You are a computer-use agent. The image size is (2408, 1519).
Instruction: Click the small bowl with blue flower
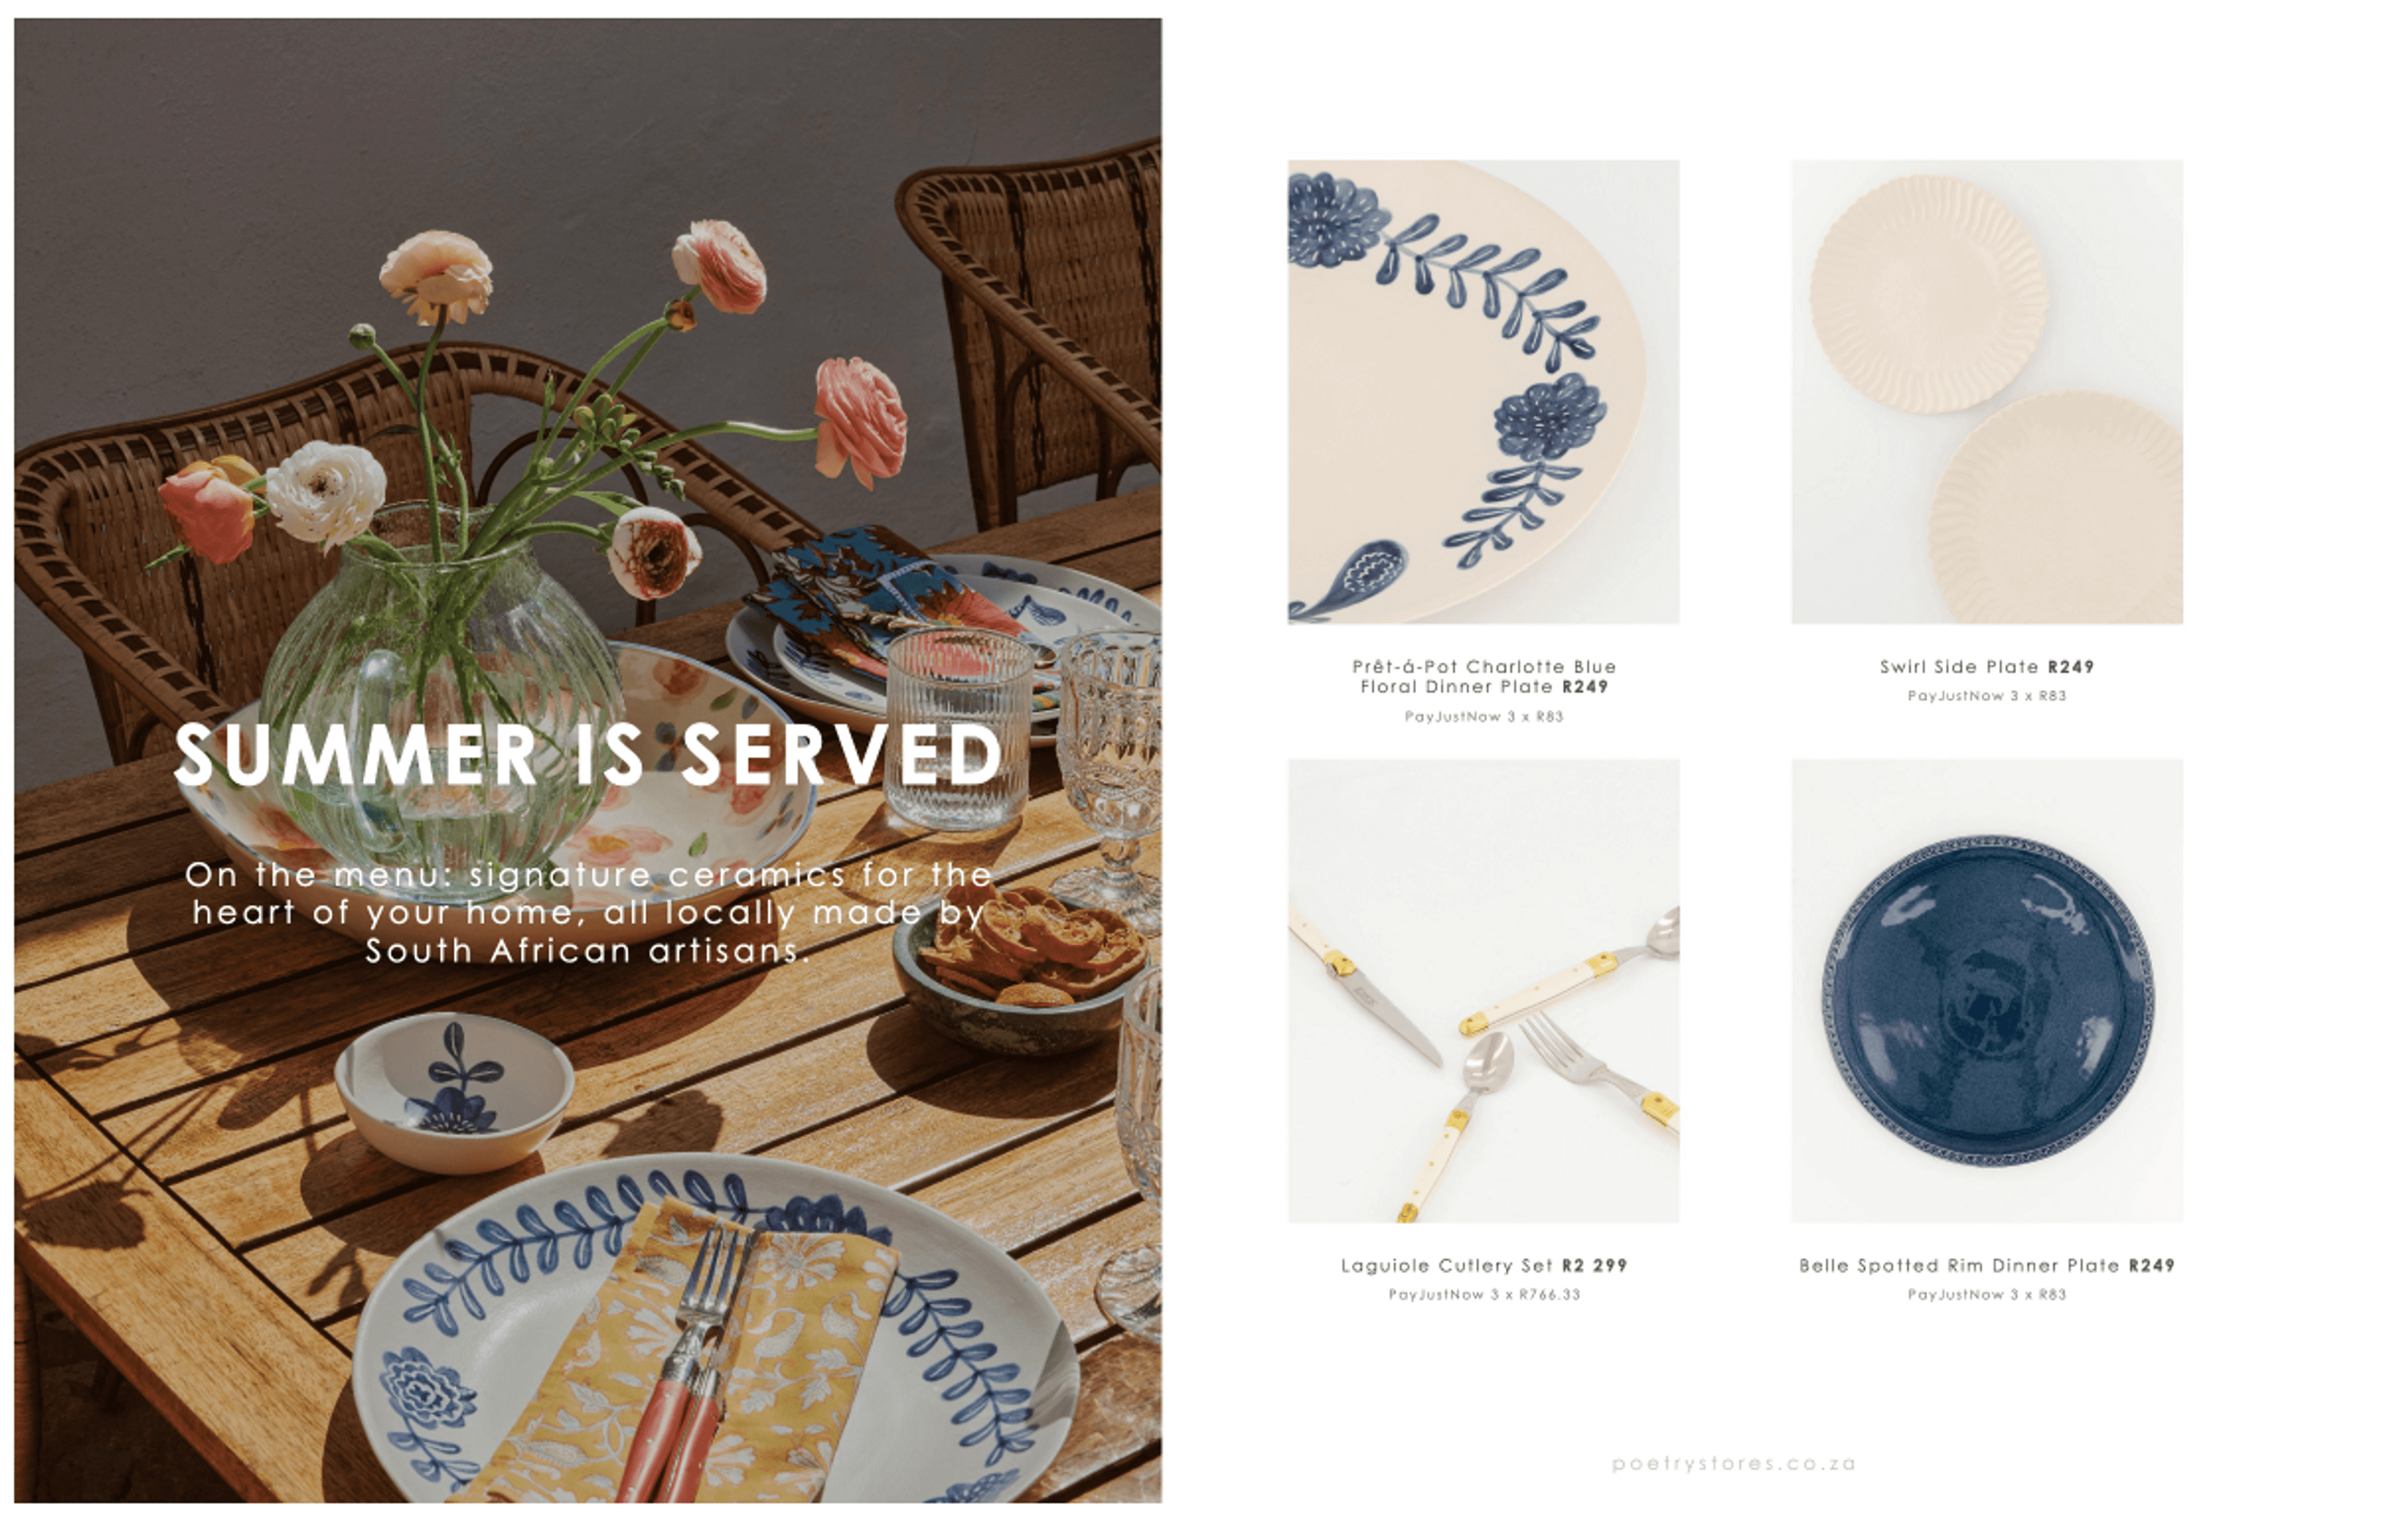(454, 1092)
